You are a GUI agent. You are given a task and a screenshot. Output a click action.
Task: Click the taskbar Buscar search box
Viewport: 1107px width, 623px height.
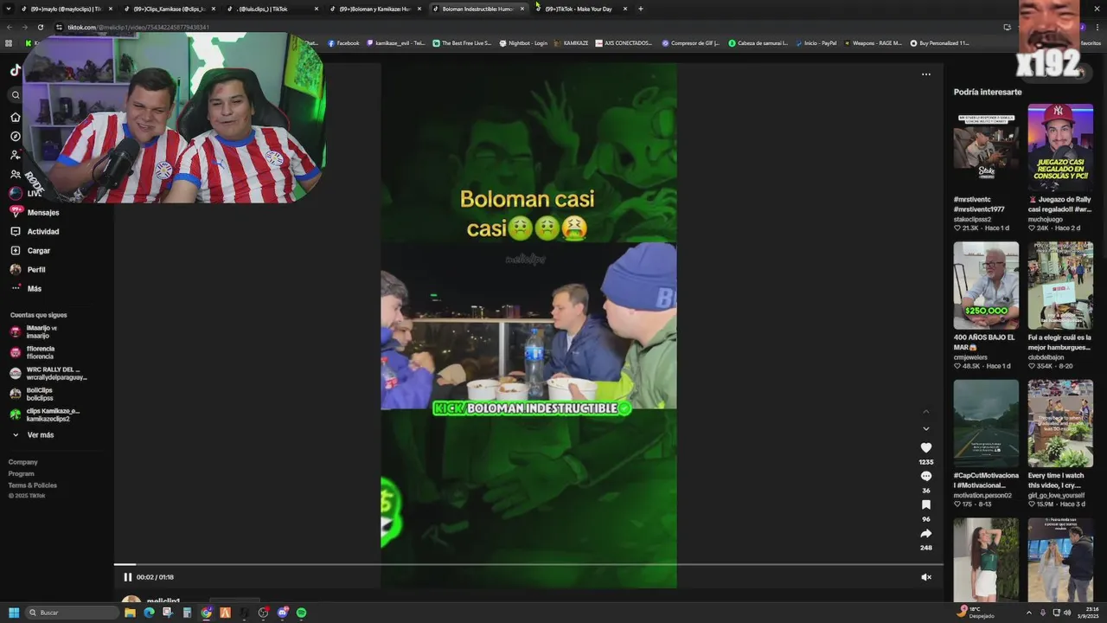(x=72, y=613)
